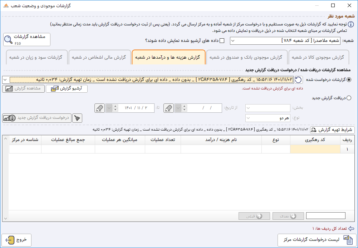Select 'گزارش هزینه ها و درآمدها در شعبه' tab
The height and width of the screenshot is (248, 358).
[x=168, y=57]
